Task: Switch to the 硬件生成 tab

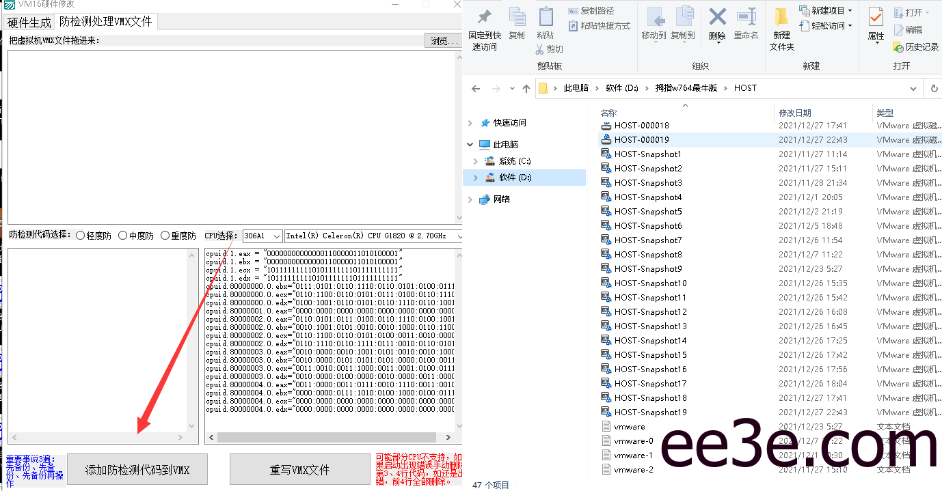Action: point(28,21)
